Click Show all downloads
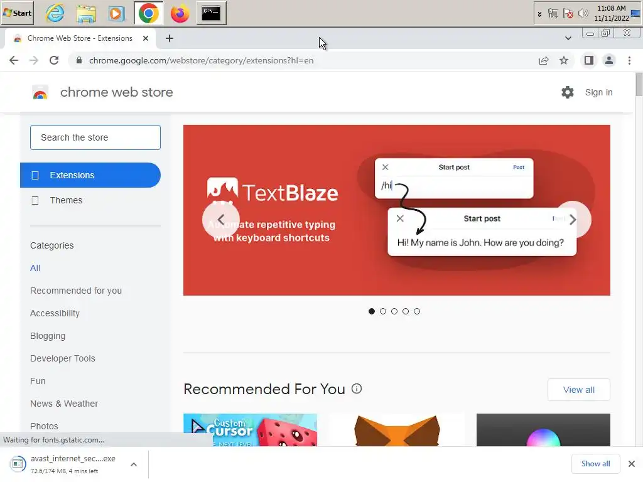The image size is (643, 482). (x=595, y=464)
